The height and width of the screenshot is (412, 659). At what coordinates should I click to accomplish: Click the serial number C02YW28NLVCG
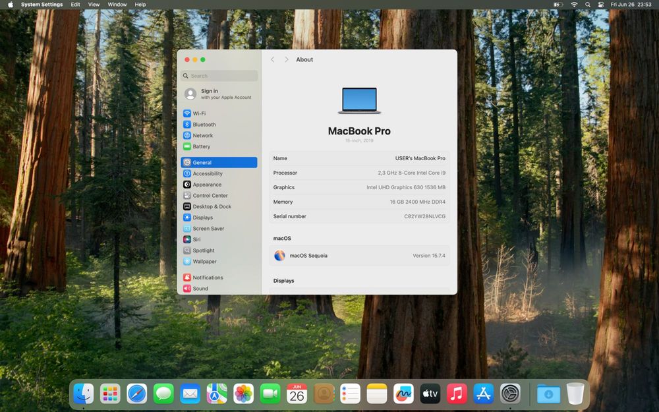point(424,216)
